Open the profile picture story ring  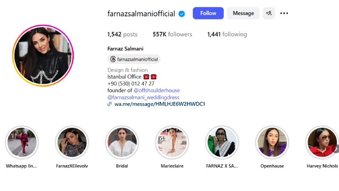43,56
